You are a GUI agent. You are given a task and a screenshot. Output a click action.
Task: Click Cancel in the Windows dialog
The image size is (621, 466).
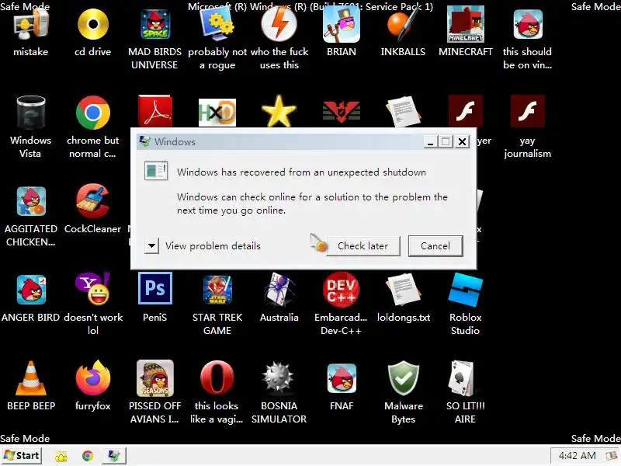(x=435, y=245)
